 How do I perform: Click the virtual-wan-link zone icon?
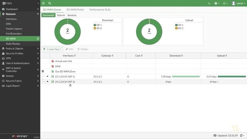point(52,61)
